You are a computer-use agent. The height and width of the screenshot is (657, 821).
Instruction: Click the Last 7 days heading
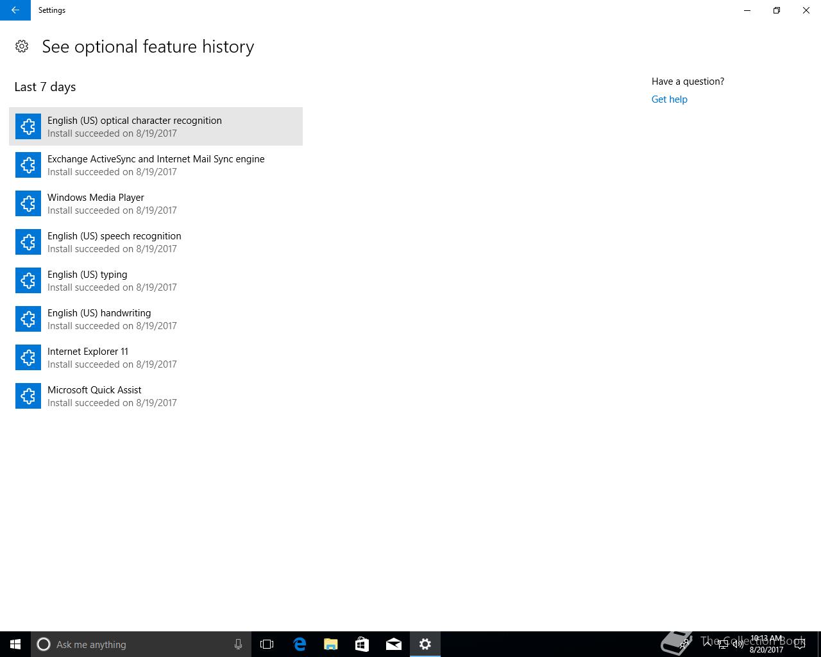pyautogui.click(x=45, y=87)
